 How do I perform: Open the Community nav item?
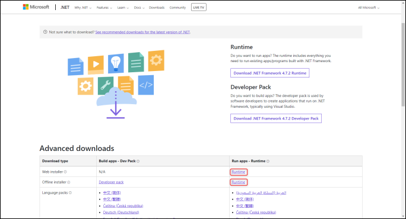[x=177, y=8]
